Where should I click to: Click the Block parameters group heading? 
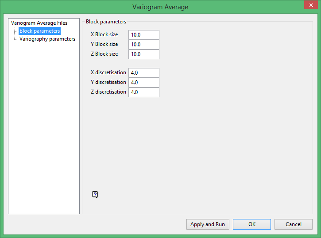[106, 22]
